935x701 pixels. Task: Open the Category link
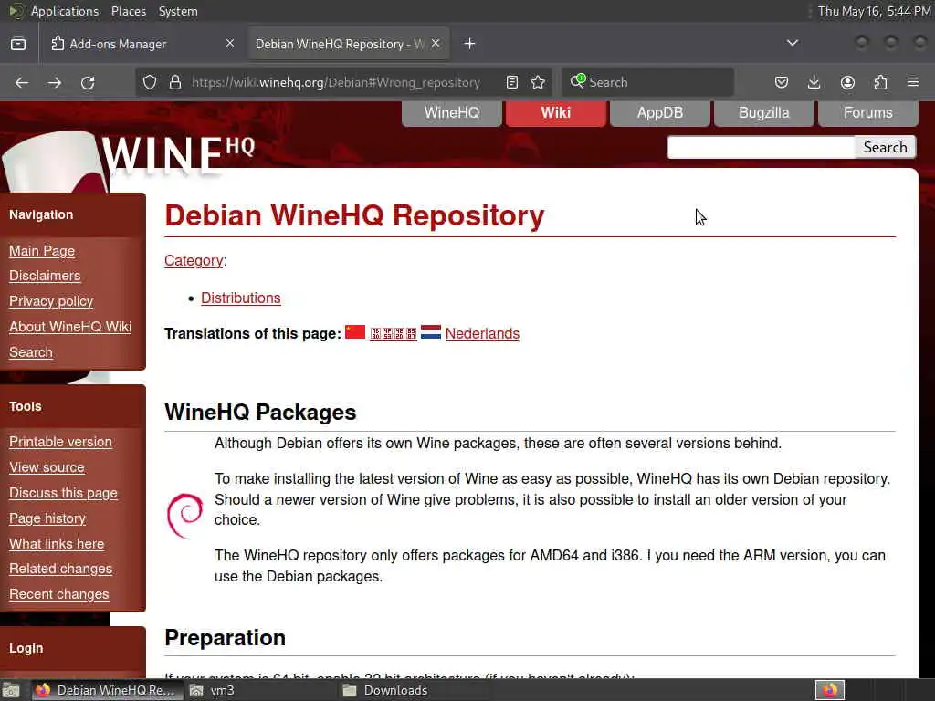194,260
